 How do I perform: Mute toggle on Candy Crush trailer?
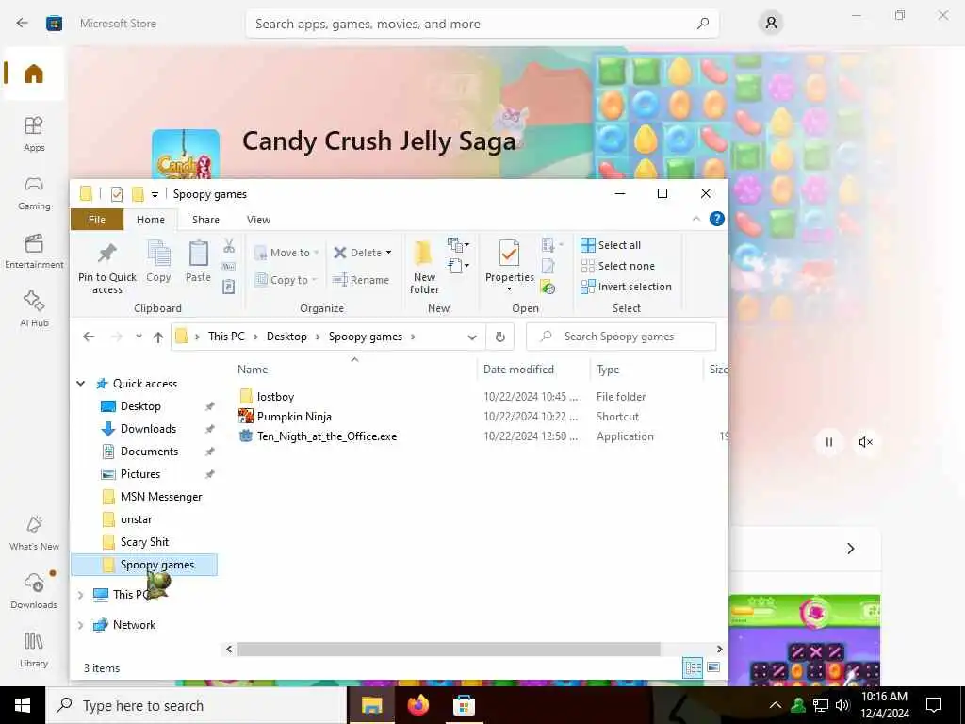[x=865, y=442]
